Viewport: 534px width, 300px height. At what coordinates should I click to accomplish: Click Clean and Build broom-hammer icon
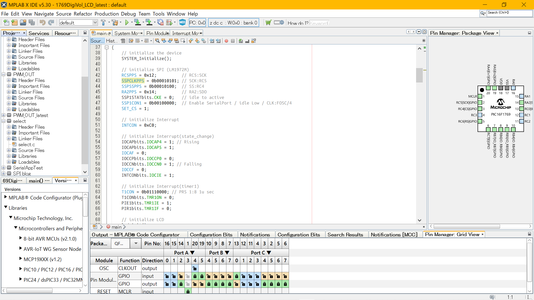point(115,22)
